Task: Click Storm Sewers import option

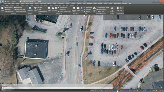Action: pos(18,7)
